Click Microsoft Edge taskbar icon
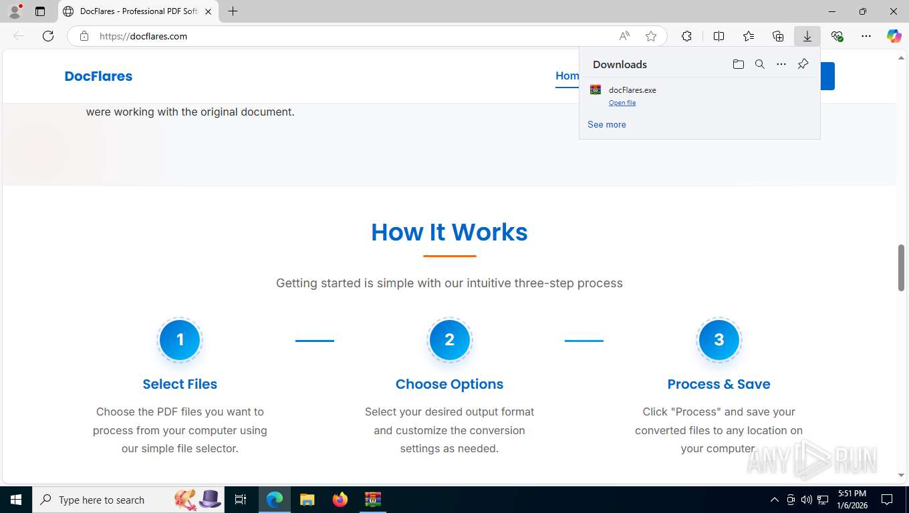909x513 pixels. [275, 500]
